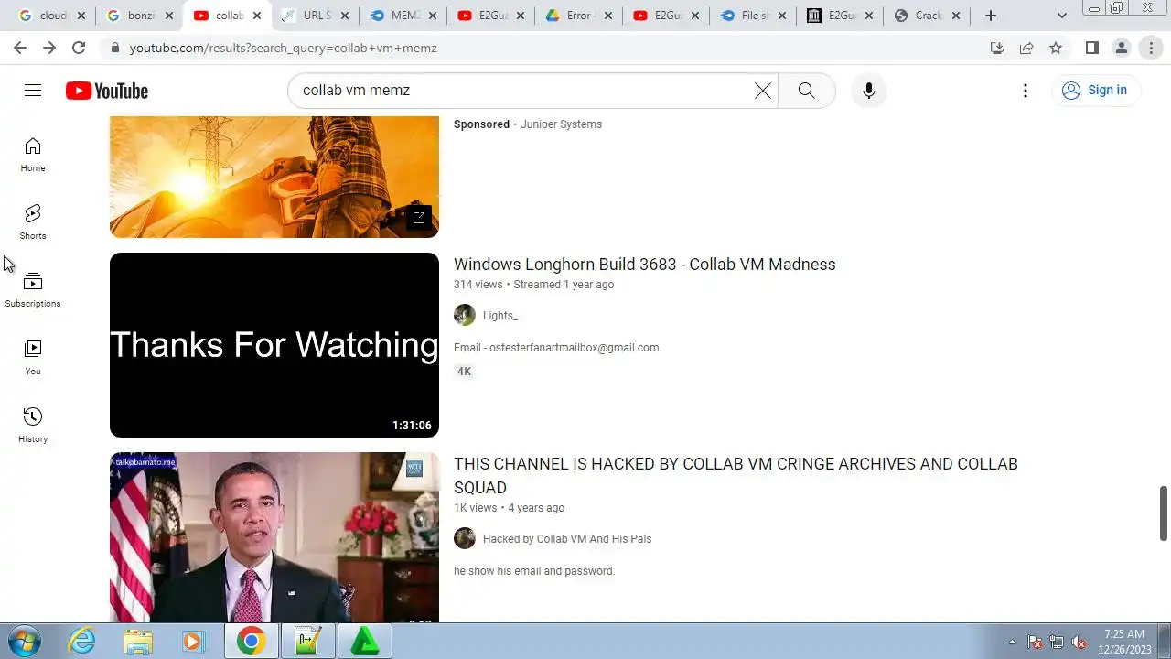Open watch History in sidebar
This screenshot has height=659, width=1171.
click(33, 426)
